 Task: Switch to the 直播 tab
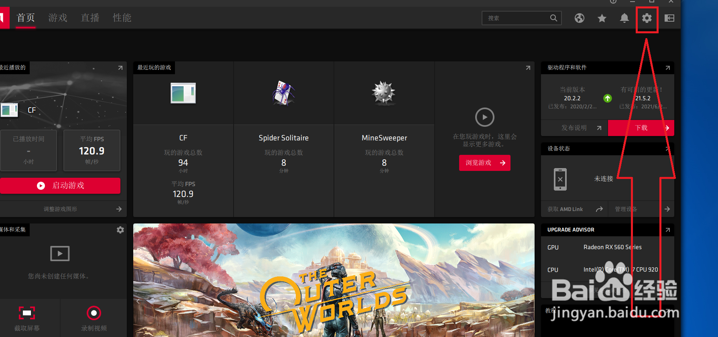pyautogui.click(x=90, y=18)
